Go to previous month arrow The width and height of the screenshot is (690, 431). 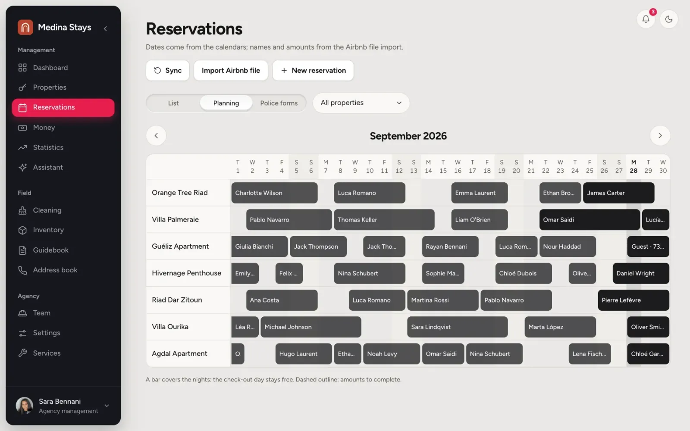(156, 136)
